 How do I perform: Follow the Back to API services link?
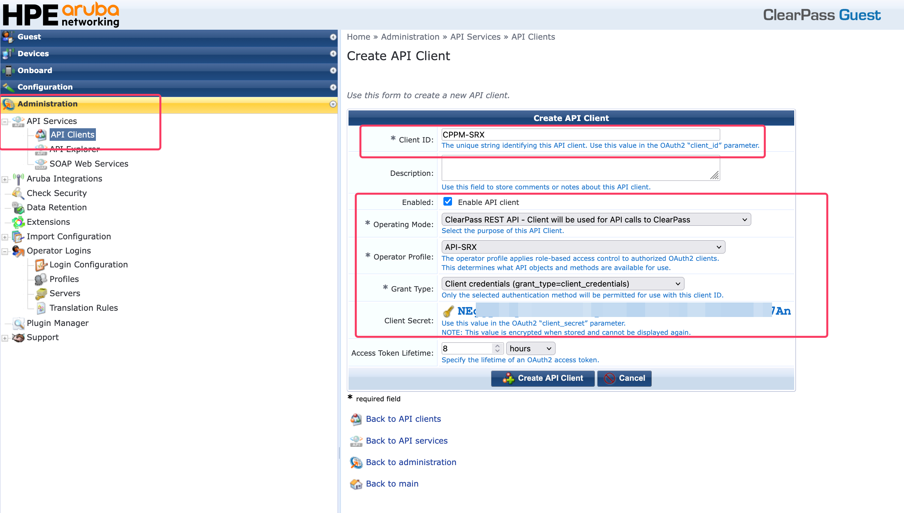(x=407, y=441)
